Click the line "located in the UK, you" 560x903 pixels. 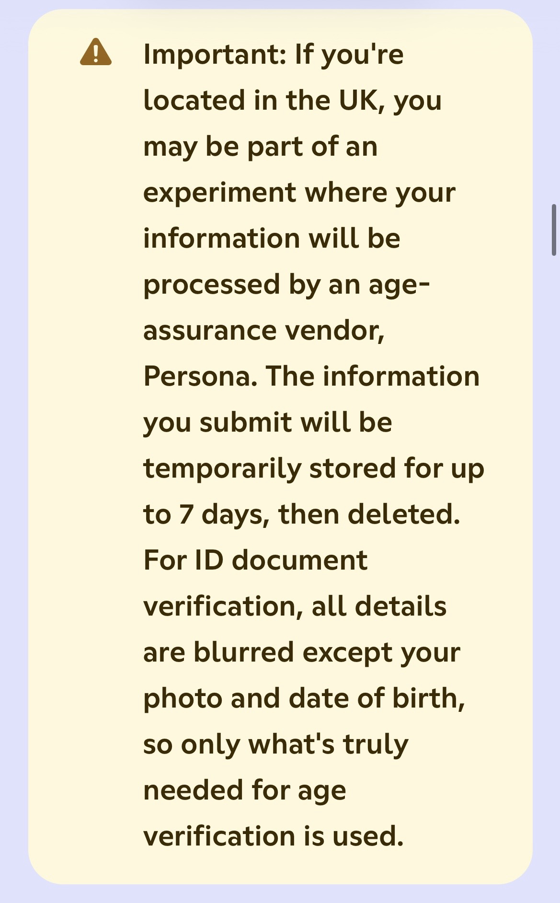point(292,100)
